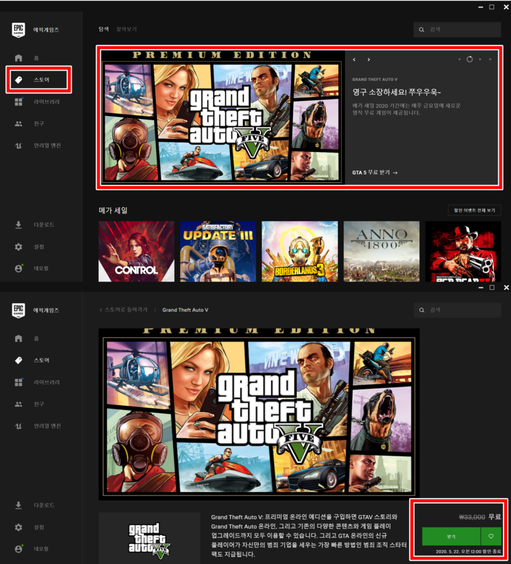Click the GTA 5 무료 받기 link
The image size is (511, 564).
(375, 172)
